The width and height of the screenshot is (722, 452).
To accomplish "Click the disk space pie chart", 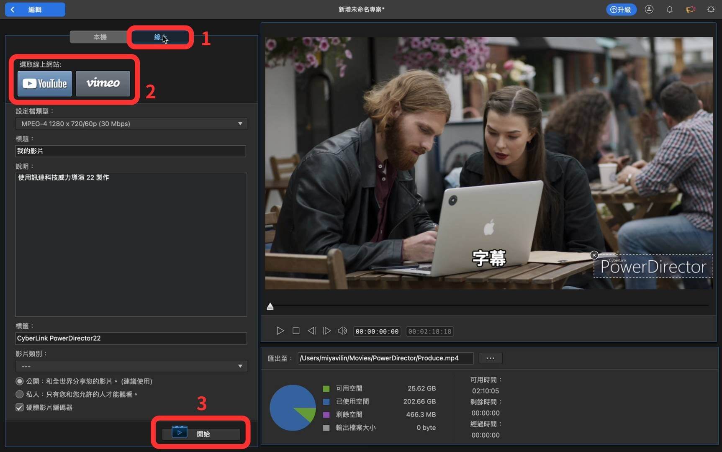I will (293, 408).
